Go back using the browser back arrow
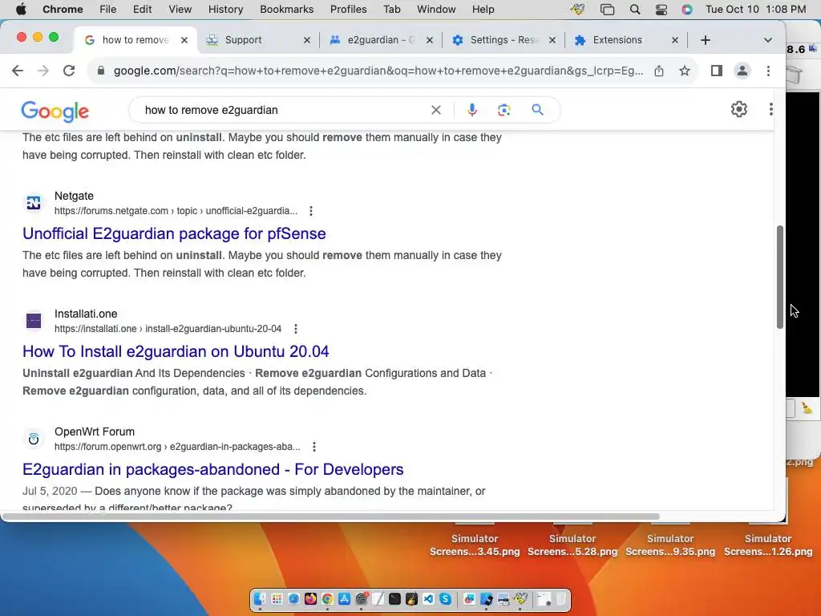The image size is (821, 616). pos(18,71)
